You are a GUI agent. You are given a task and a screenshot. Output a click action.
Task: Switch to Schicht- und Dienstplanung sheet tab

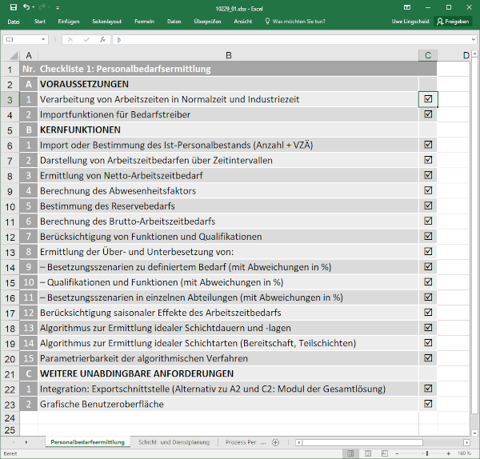click(x=174, y=442)
